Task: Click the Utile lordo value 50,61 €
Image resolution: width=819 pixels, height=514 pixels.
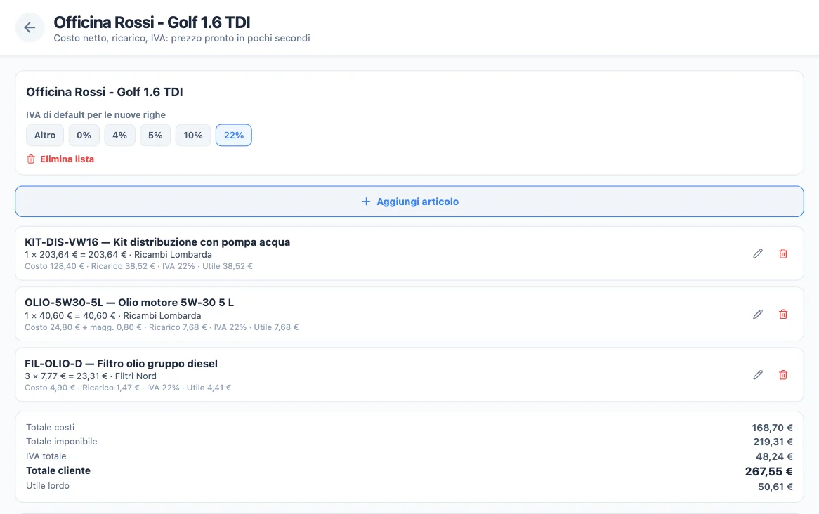Action: (775, 487)
